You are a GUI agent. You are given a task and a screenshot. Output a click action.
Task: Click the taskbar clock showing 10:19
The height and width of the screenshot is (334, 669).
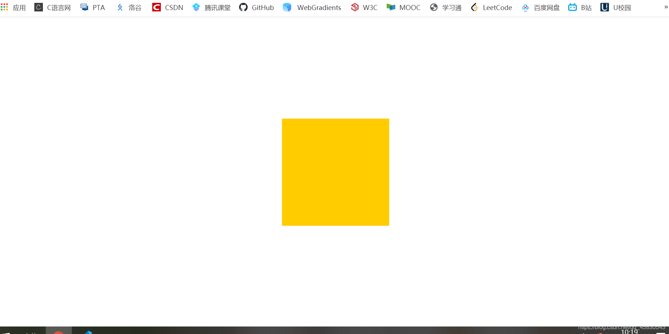click(x=629, y=332)
